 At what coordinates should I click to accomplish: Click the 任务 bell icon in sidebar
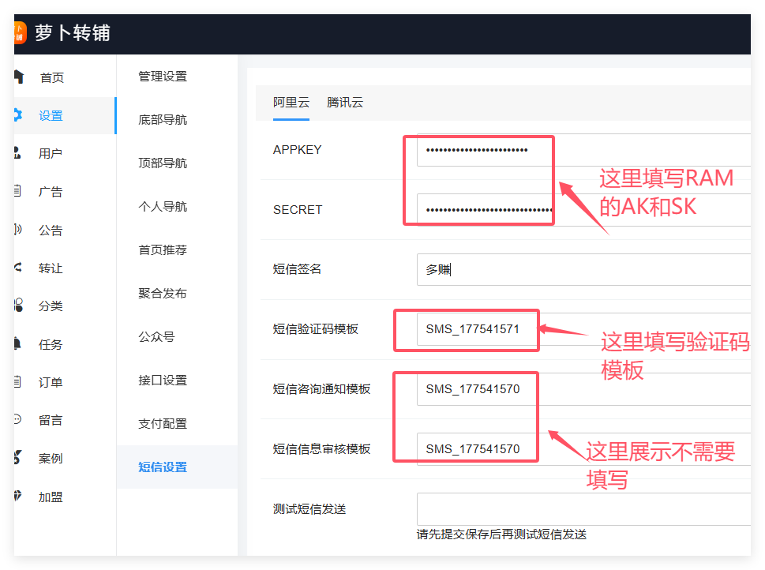pos(17,343)
